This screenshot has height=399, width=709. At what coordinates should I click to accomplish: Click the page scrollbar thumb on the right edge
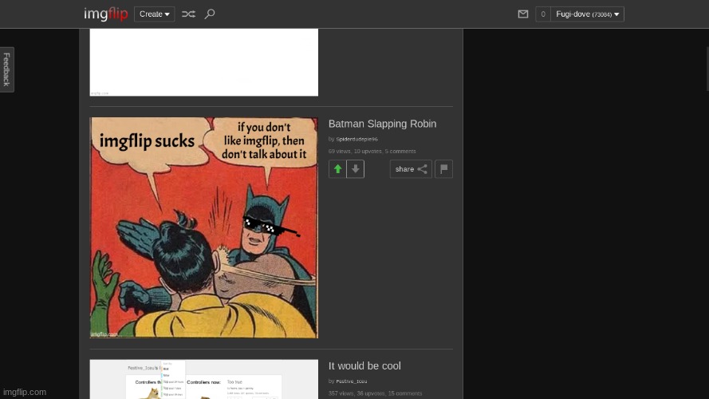coord(707,69)
